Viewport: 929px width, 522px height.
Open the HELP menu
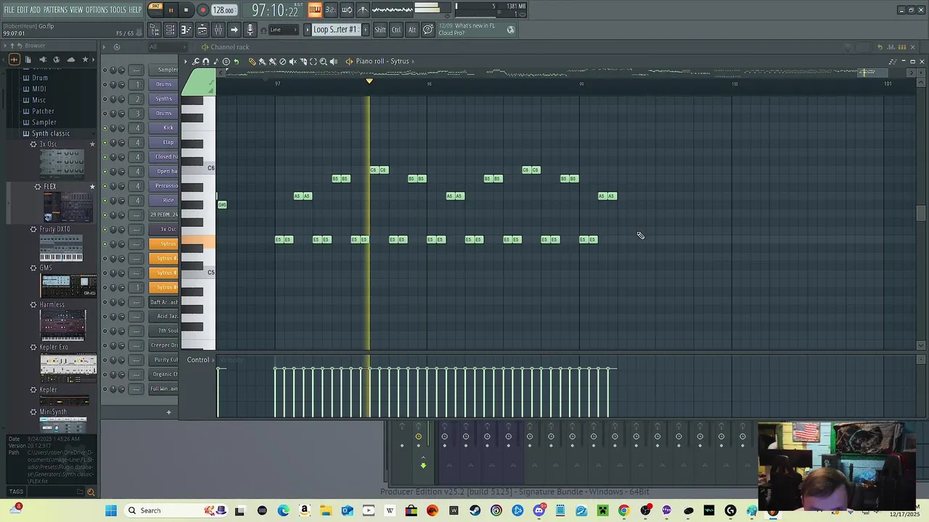click(135, 9)
